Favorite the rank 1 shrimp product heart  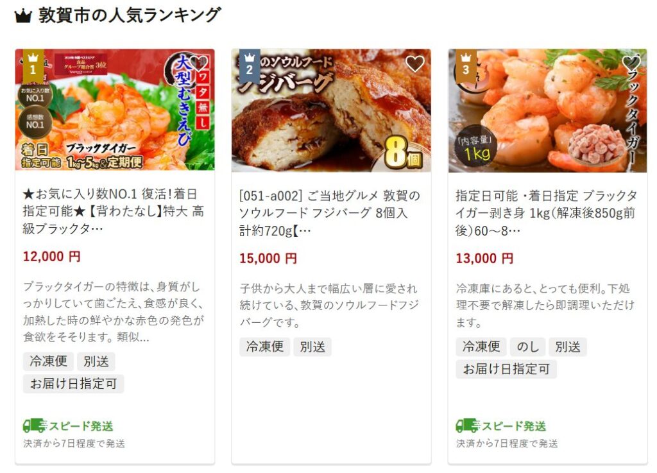[x=198, y=64]
